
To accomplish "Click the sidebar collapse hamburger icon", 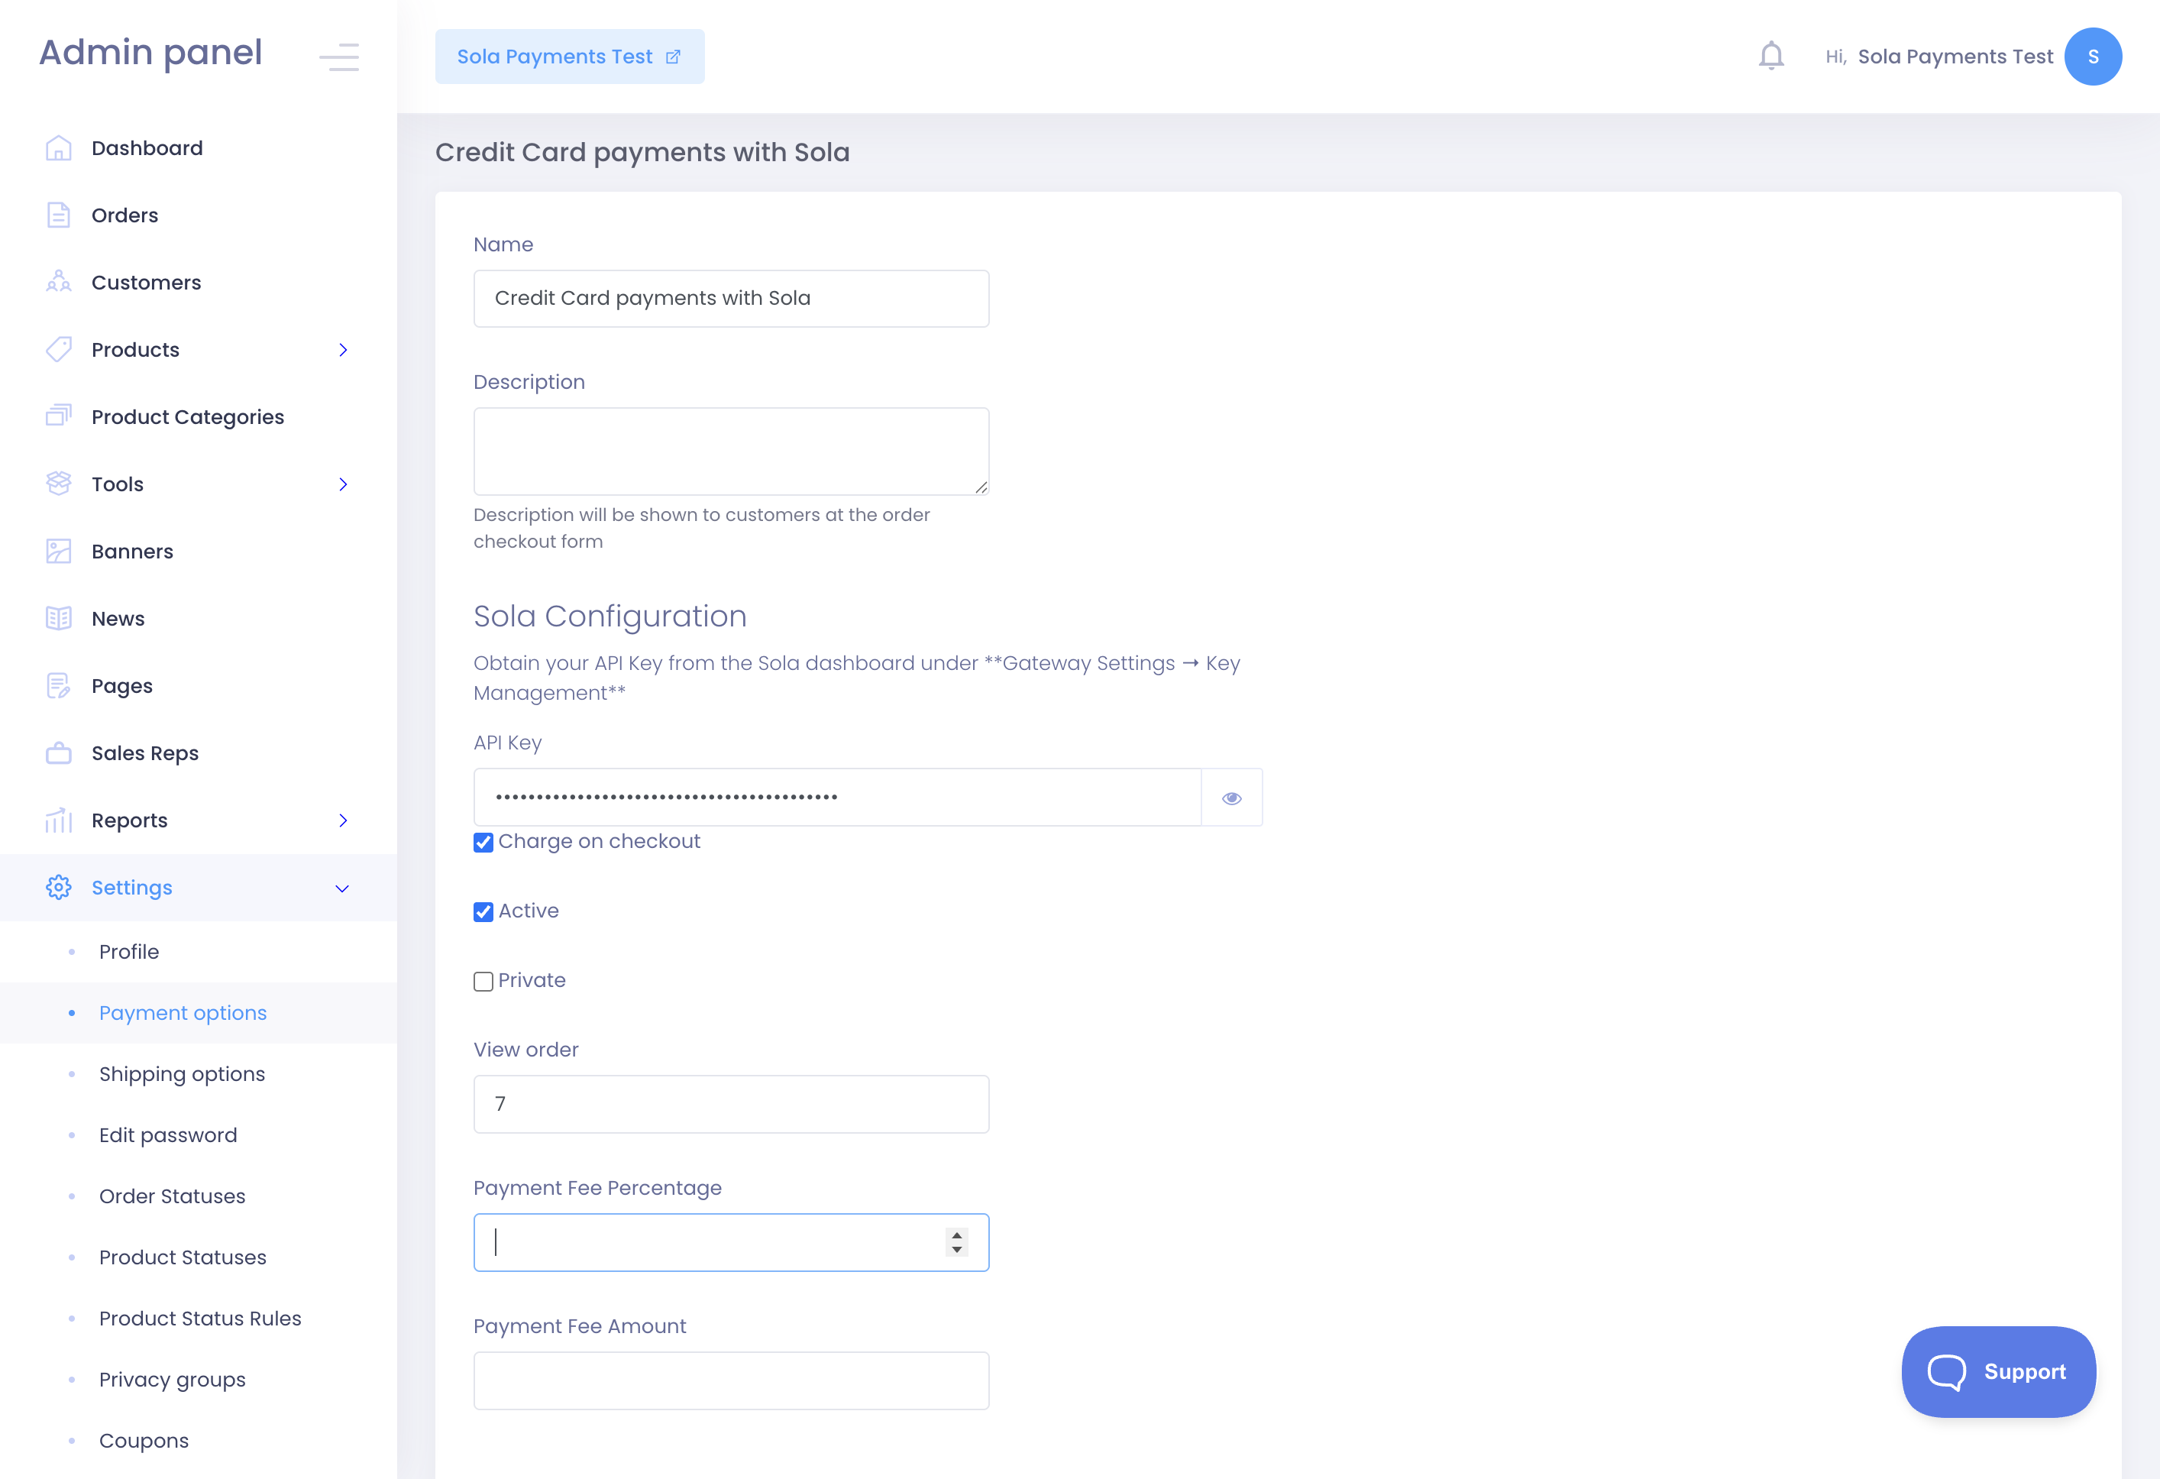I will pyautogui.click(x=339, y=57).
